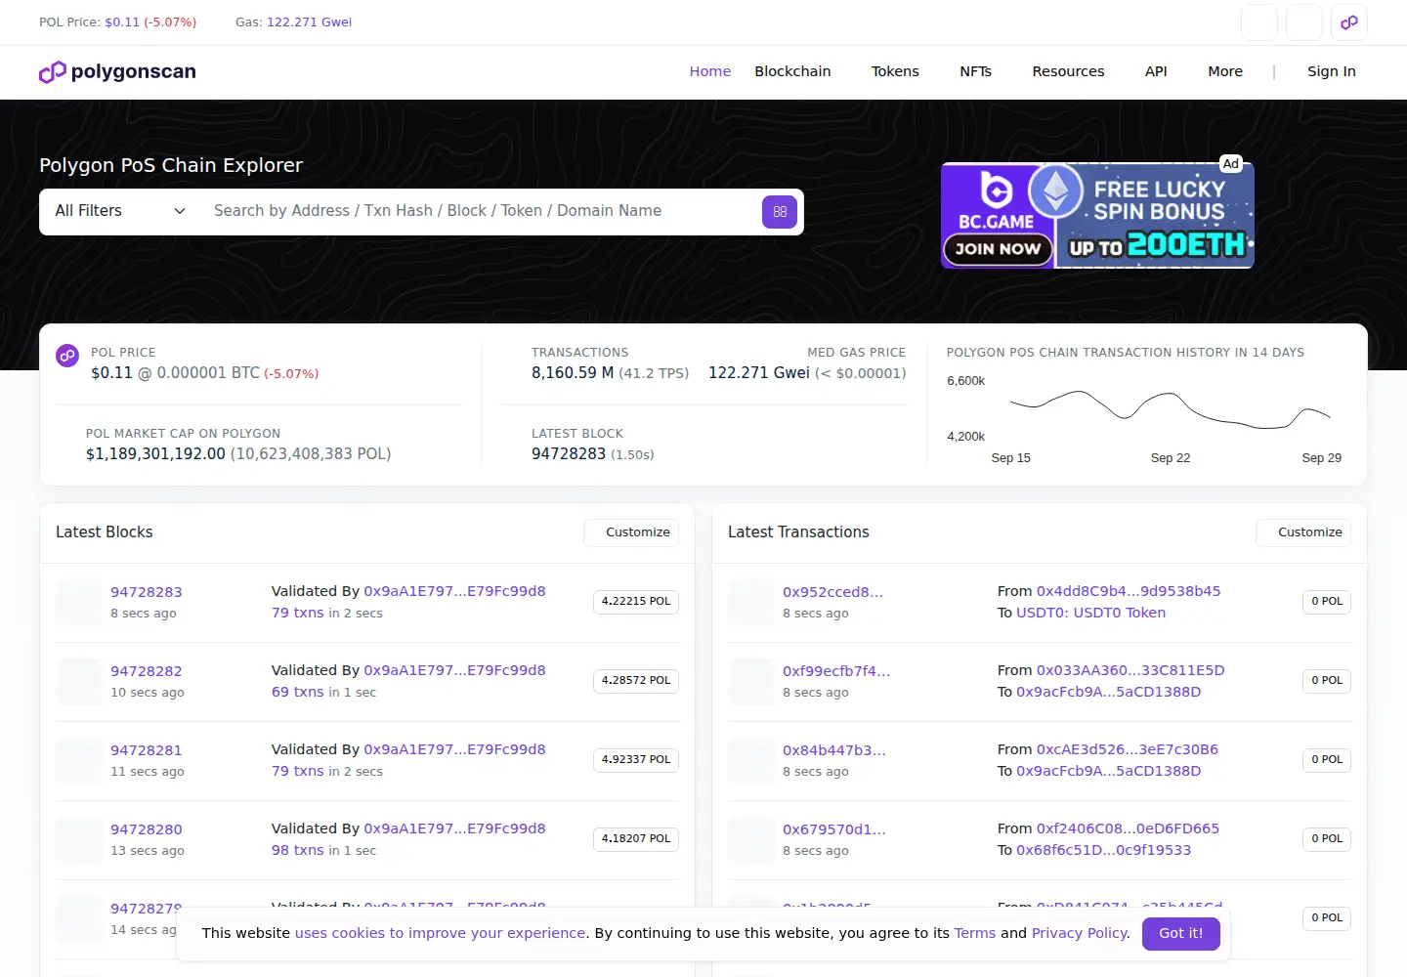Viewport: 1407px width, 977px height.
Task: Open the BC.GAME lucky spin ad banner
Action: (x=1097, y=215)
